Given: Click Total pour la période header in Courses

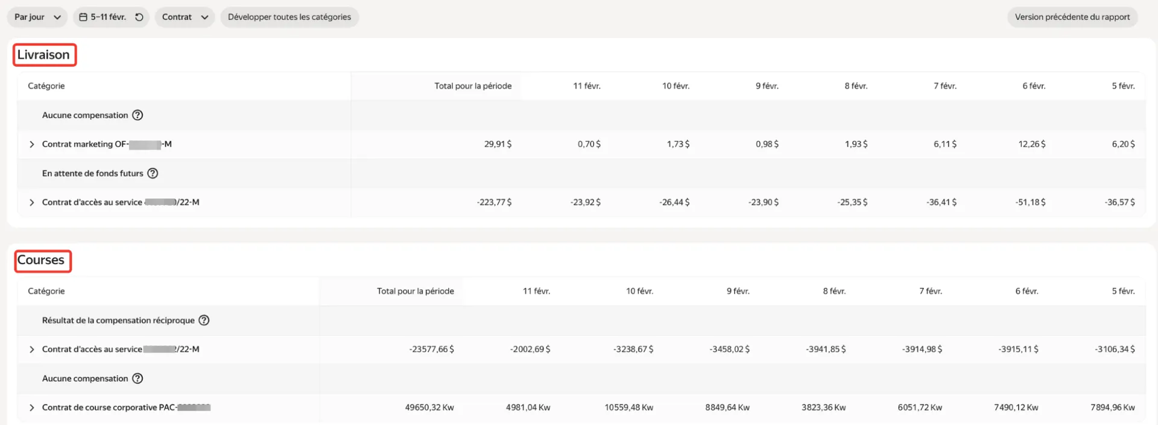Looking at the screenshot, I should [416, 291].
